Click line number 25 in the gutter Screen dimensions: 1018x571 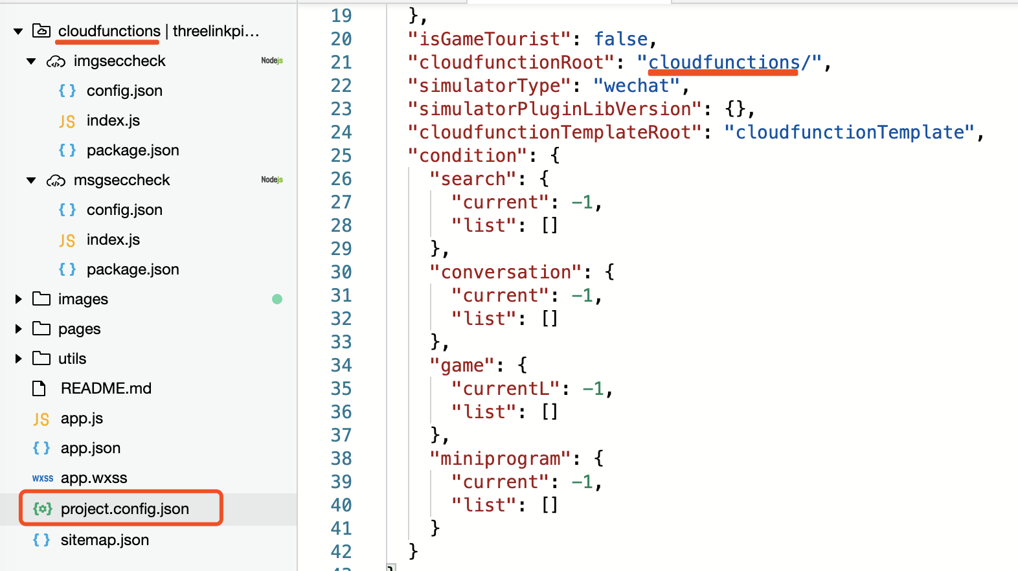[341, 155]
